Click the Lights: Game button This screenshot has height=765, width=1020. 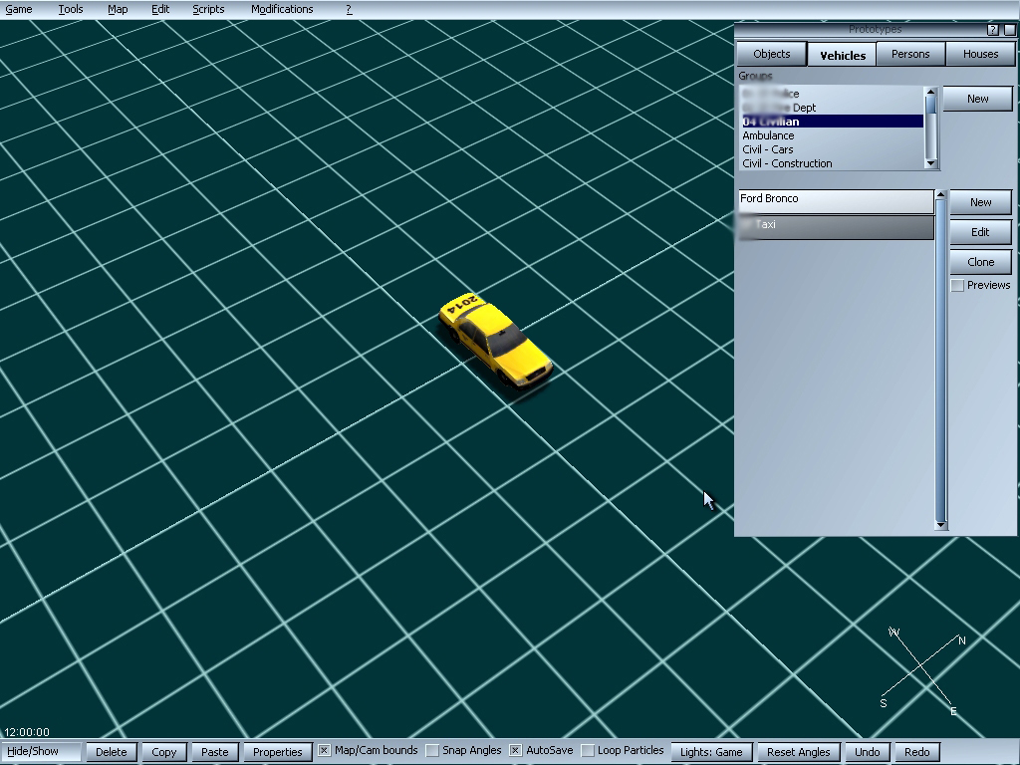point(711,752)
